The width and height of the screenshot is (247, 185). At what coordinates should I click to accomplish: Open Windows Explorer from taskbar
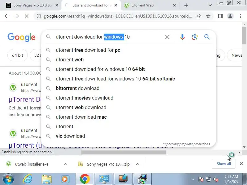(x=47, y=179)
